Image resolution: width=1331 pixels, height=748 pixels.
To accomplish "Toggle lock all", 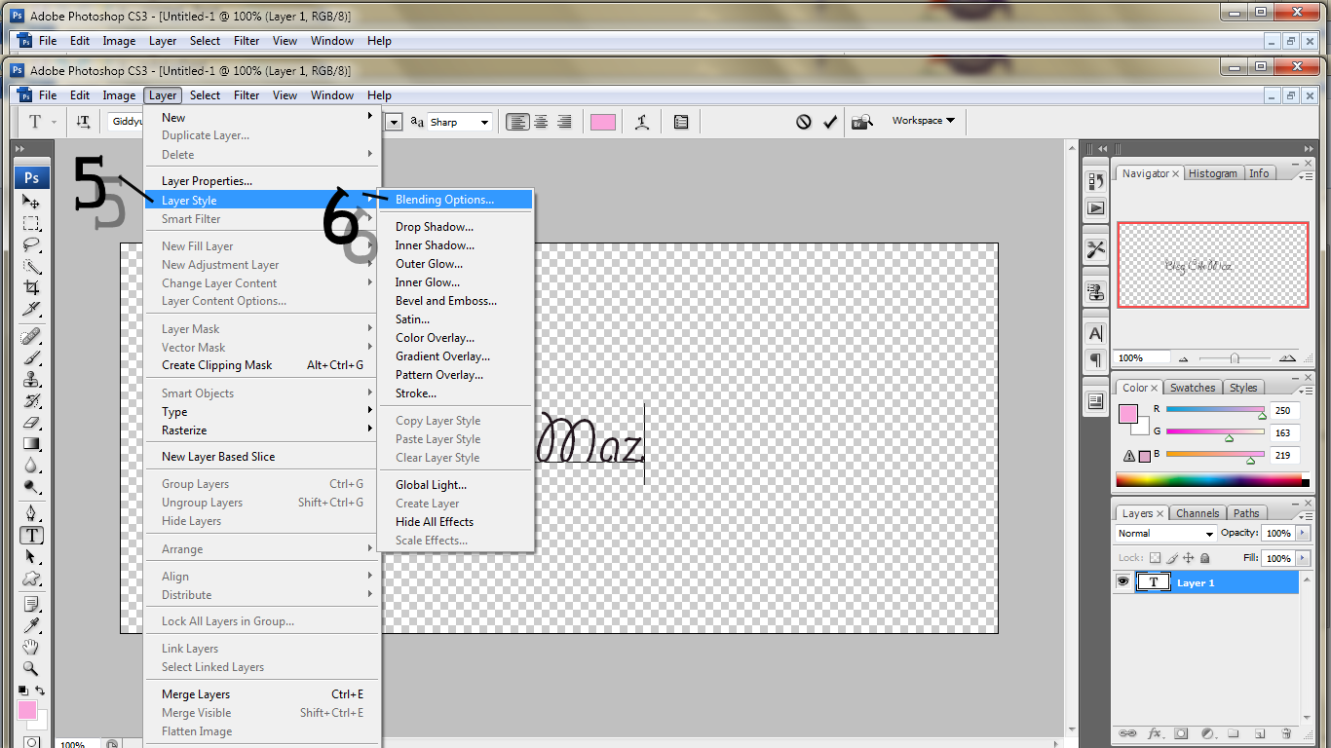I will coord(1205,558).
